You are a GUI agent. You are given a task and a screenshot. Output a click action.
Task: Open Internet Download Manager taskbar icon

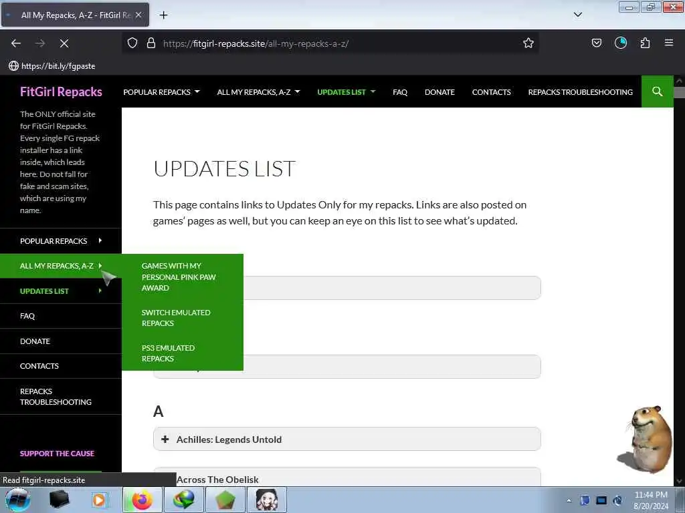pos(183,500)
